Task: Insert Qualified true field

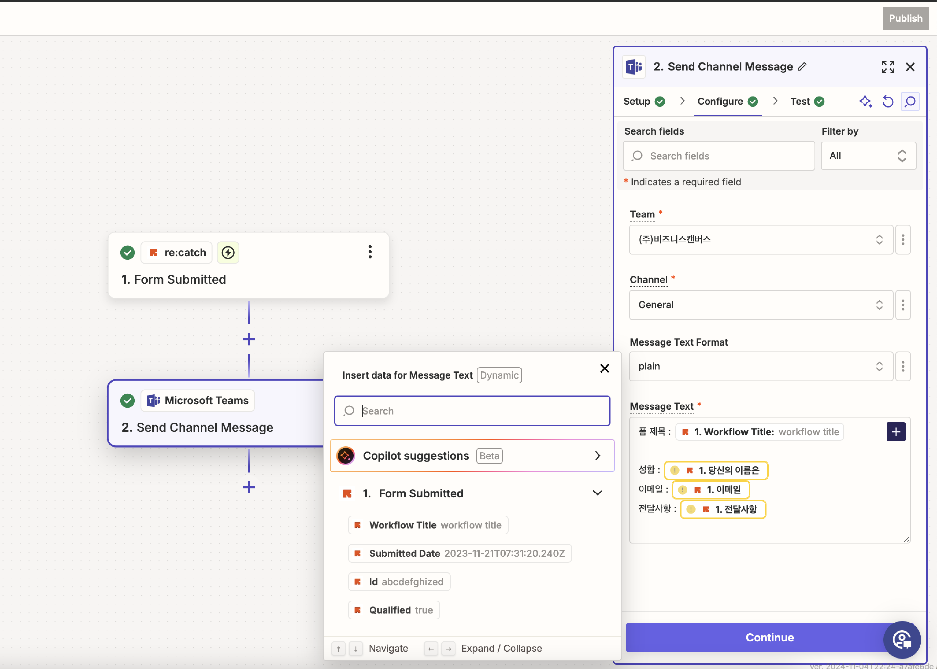Action: tap(394, 610)
